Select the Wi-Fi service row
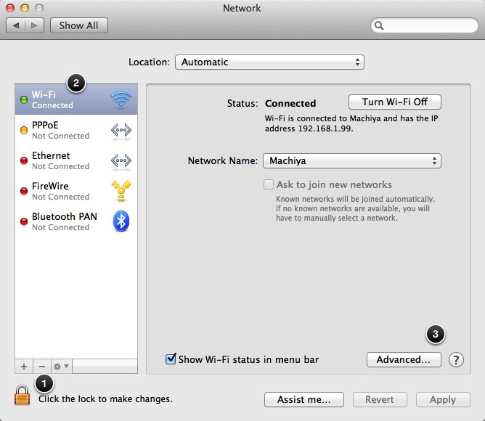This screenshot has width=485, height=421. point(76,99)
